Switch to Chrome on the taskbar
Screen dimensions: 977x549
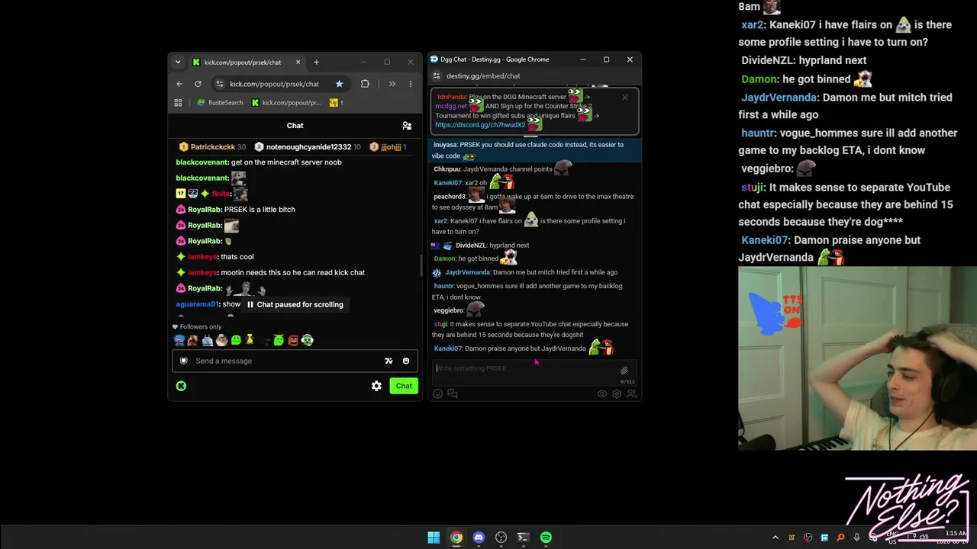(x=456, y=538)
